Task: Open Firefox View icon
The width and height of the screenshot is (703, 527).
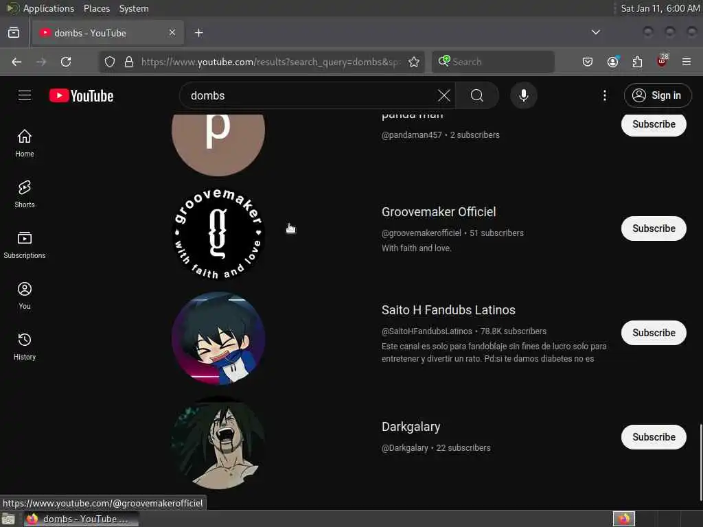Action: [x=14, y=33]
